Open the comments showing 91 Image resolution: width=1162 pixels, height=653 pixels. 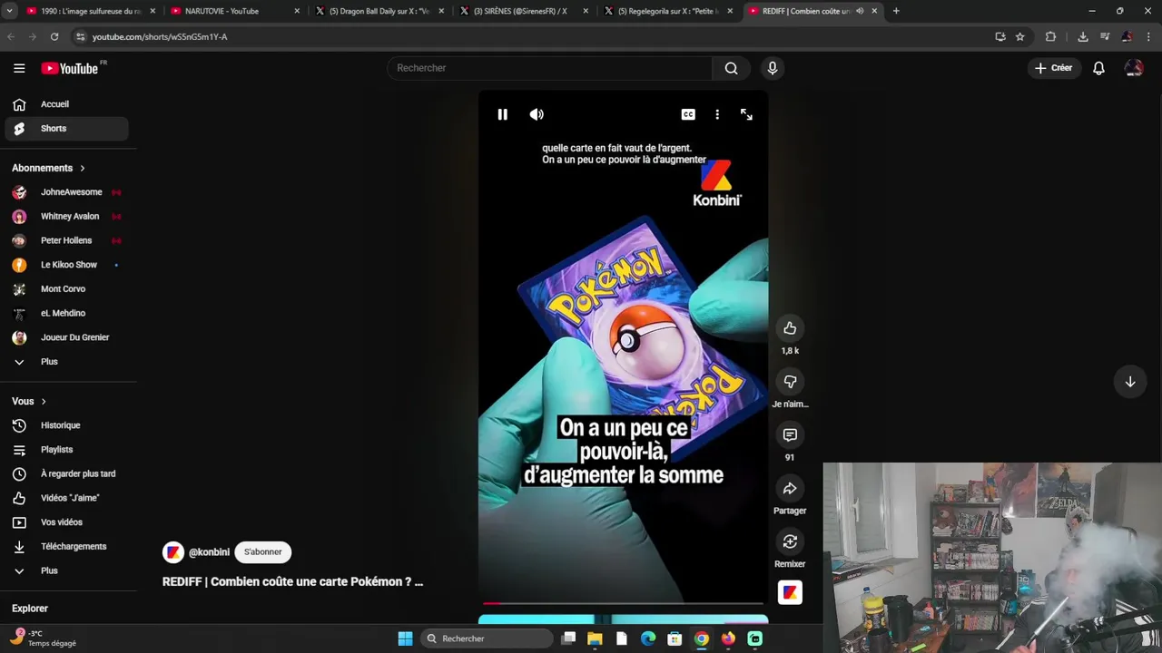(790, 435)
